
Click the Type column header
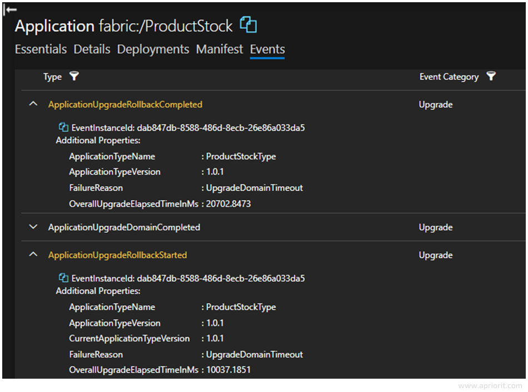(53, 77)
